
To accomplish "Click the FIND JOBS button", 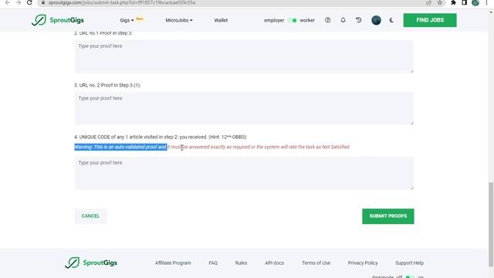I will pyautogui.click(x=430, y=20).
